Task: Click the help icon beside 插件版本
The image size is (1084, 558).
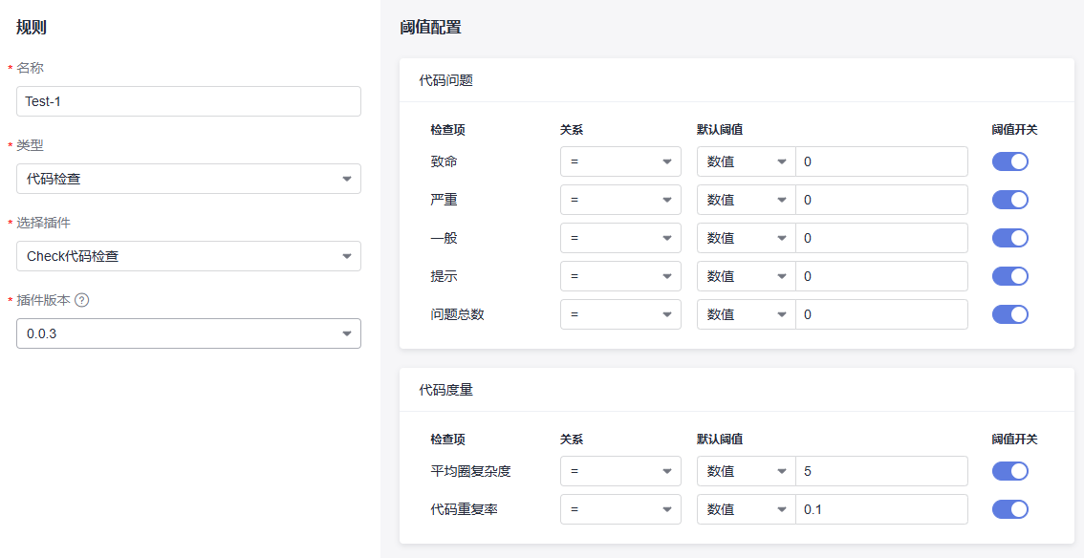Action: point(82,300)
